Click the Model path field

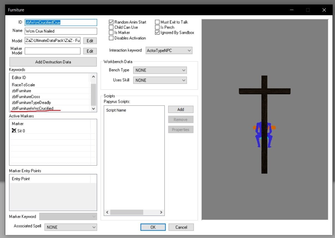click(53, 41)
